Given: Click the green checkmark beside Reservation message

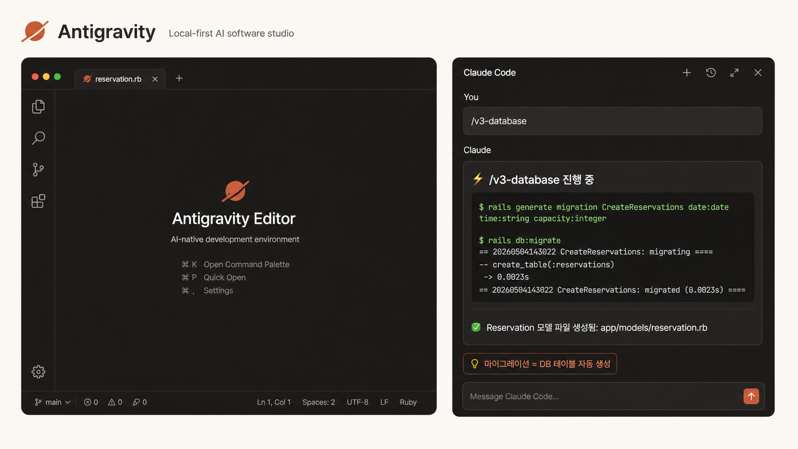Looking at the screenshot, I should tap(476, 327).
